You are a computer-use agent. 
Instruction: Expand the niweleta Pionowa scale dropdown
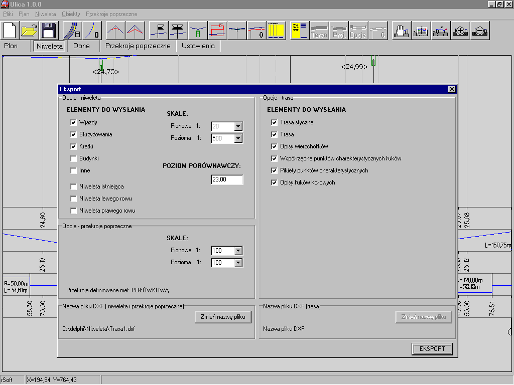pos(238,126)
